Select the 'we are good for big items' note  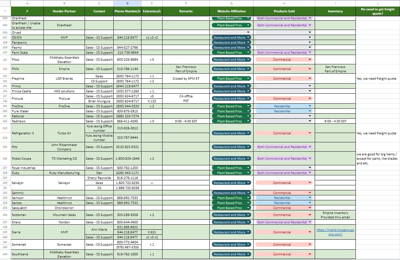pyautogui.click(x=378, y=159)
